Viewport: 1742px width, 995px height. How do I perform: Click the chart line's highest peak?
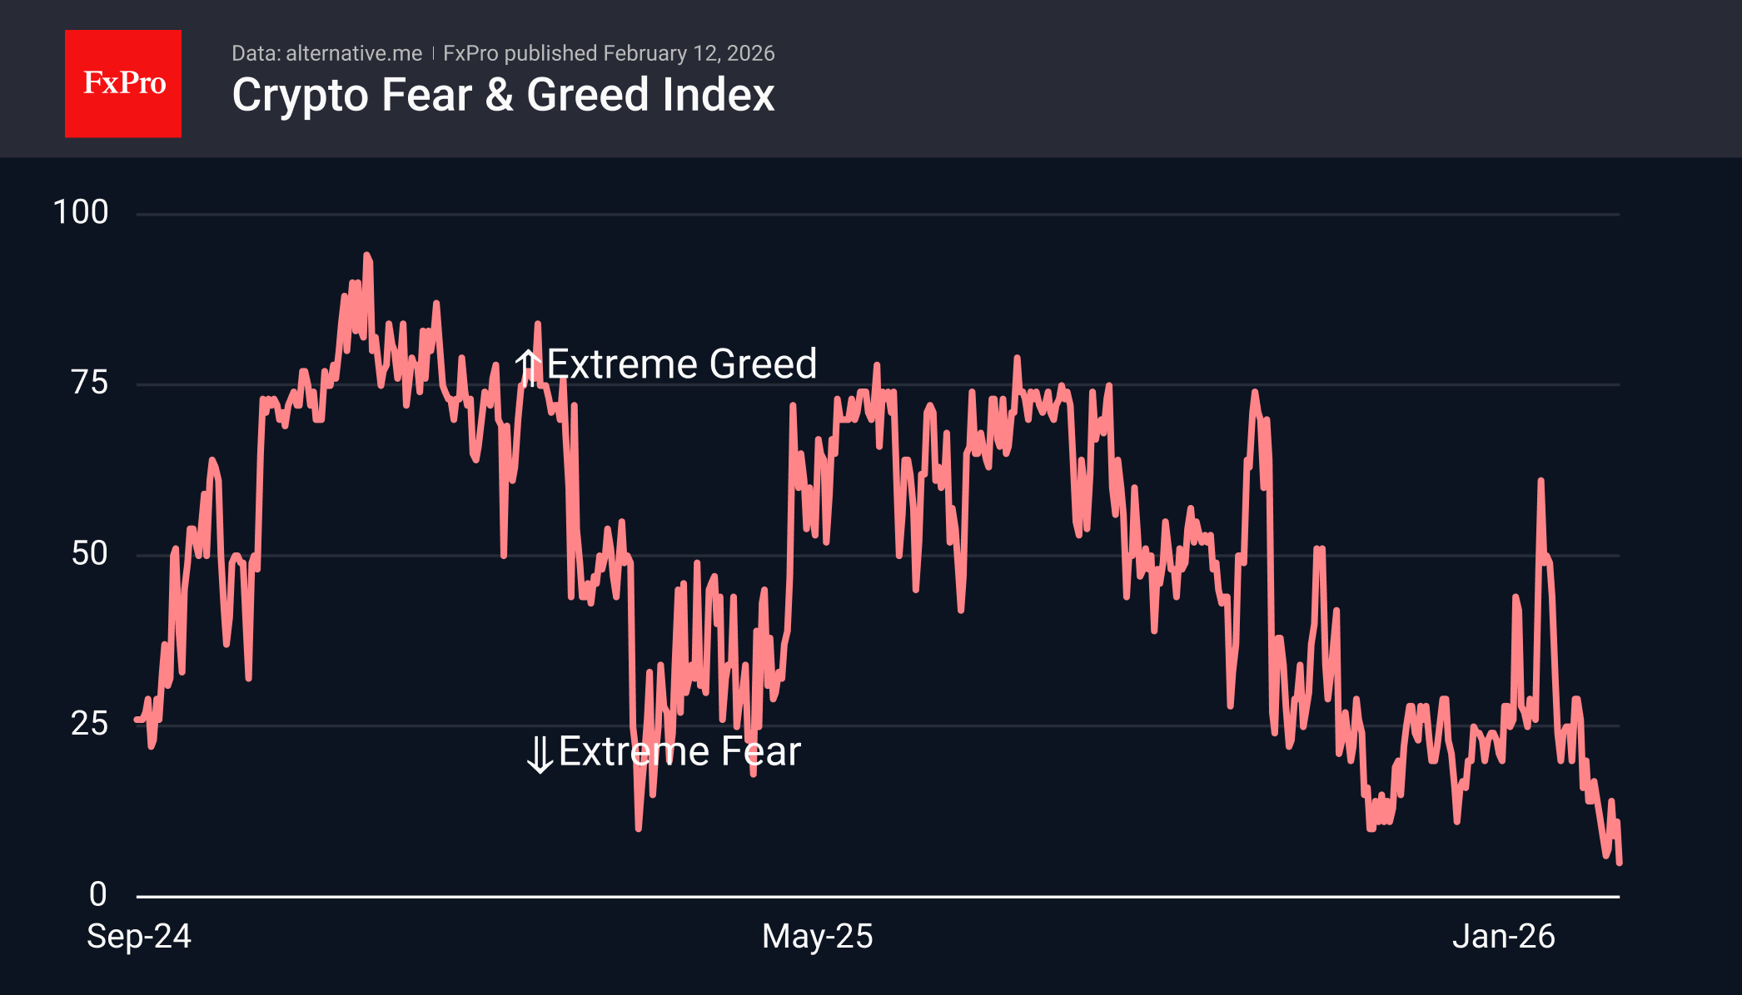click(x=366, y=256)
